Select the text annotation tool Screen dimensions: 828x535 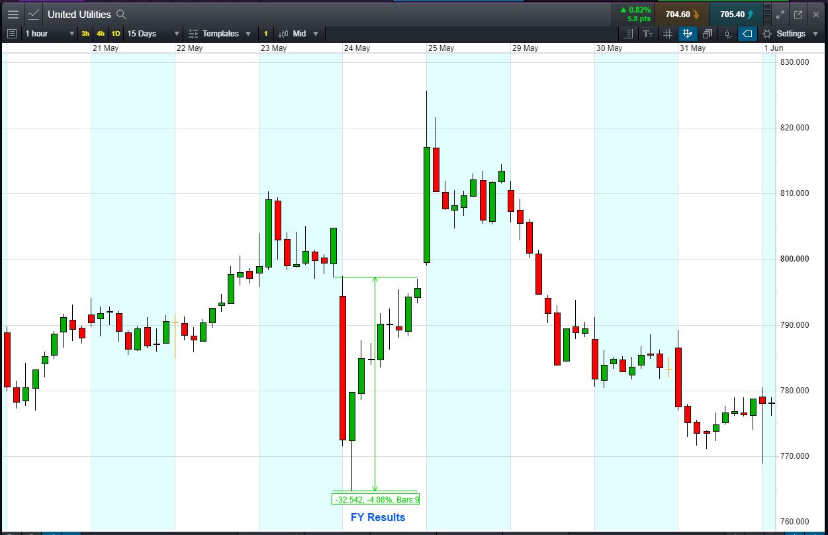pyautogui.click(x=648, y=34)
